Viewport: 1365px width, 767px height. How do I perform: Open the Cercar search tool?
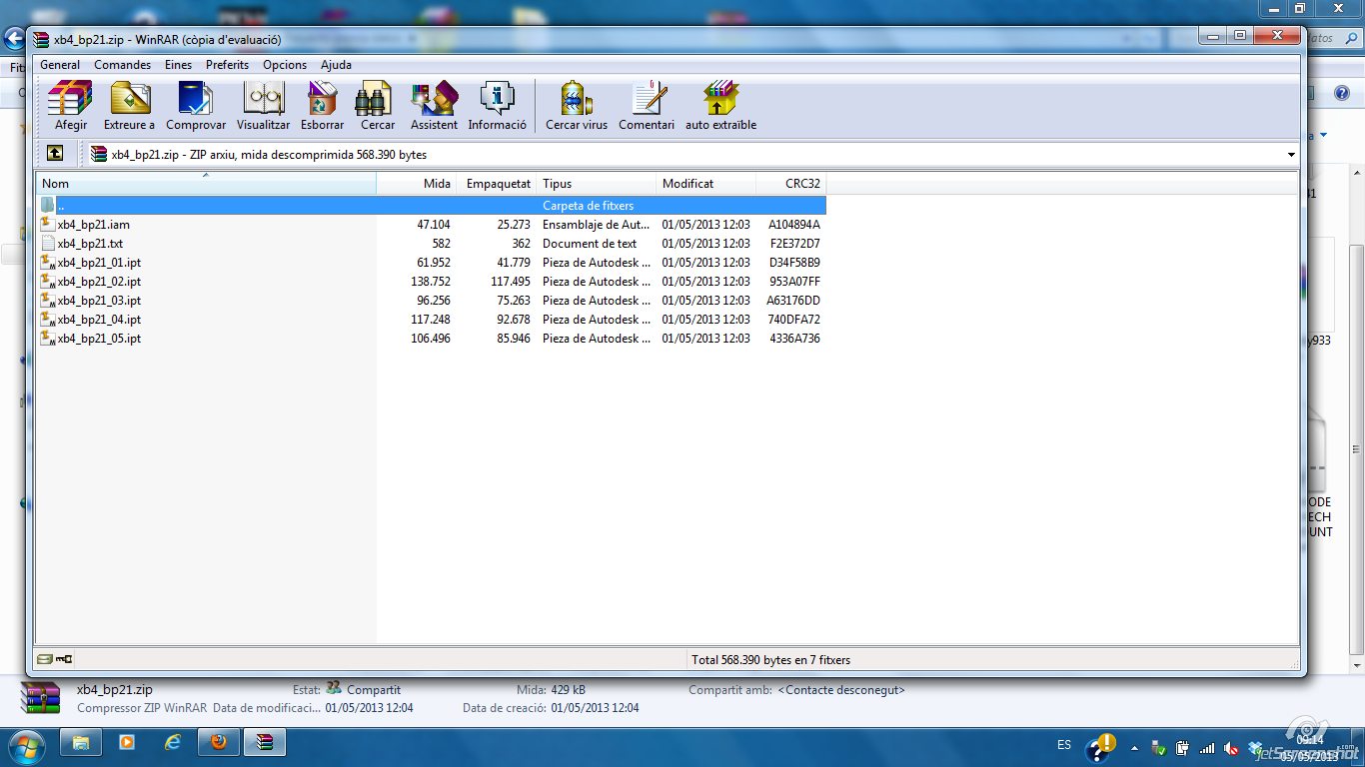click(x=377, y=106)
